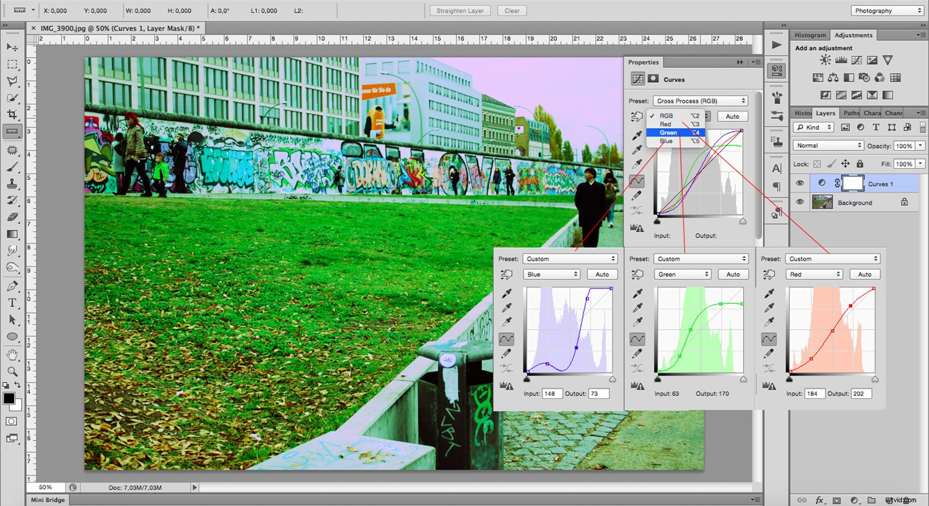929x506 pixels.
Task: Click the Input field showing 148
Action: tap(551, 393)
